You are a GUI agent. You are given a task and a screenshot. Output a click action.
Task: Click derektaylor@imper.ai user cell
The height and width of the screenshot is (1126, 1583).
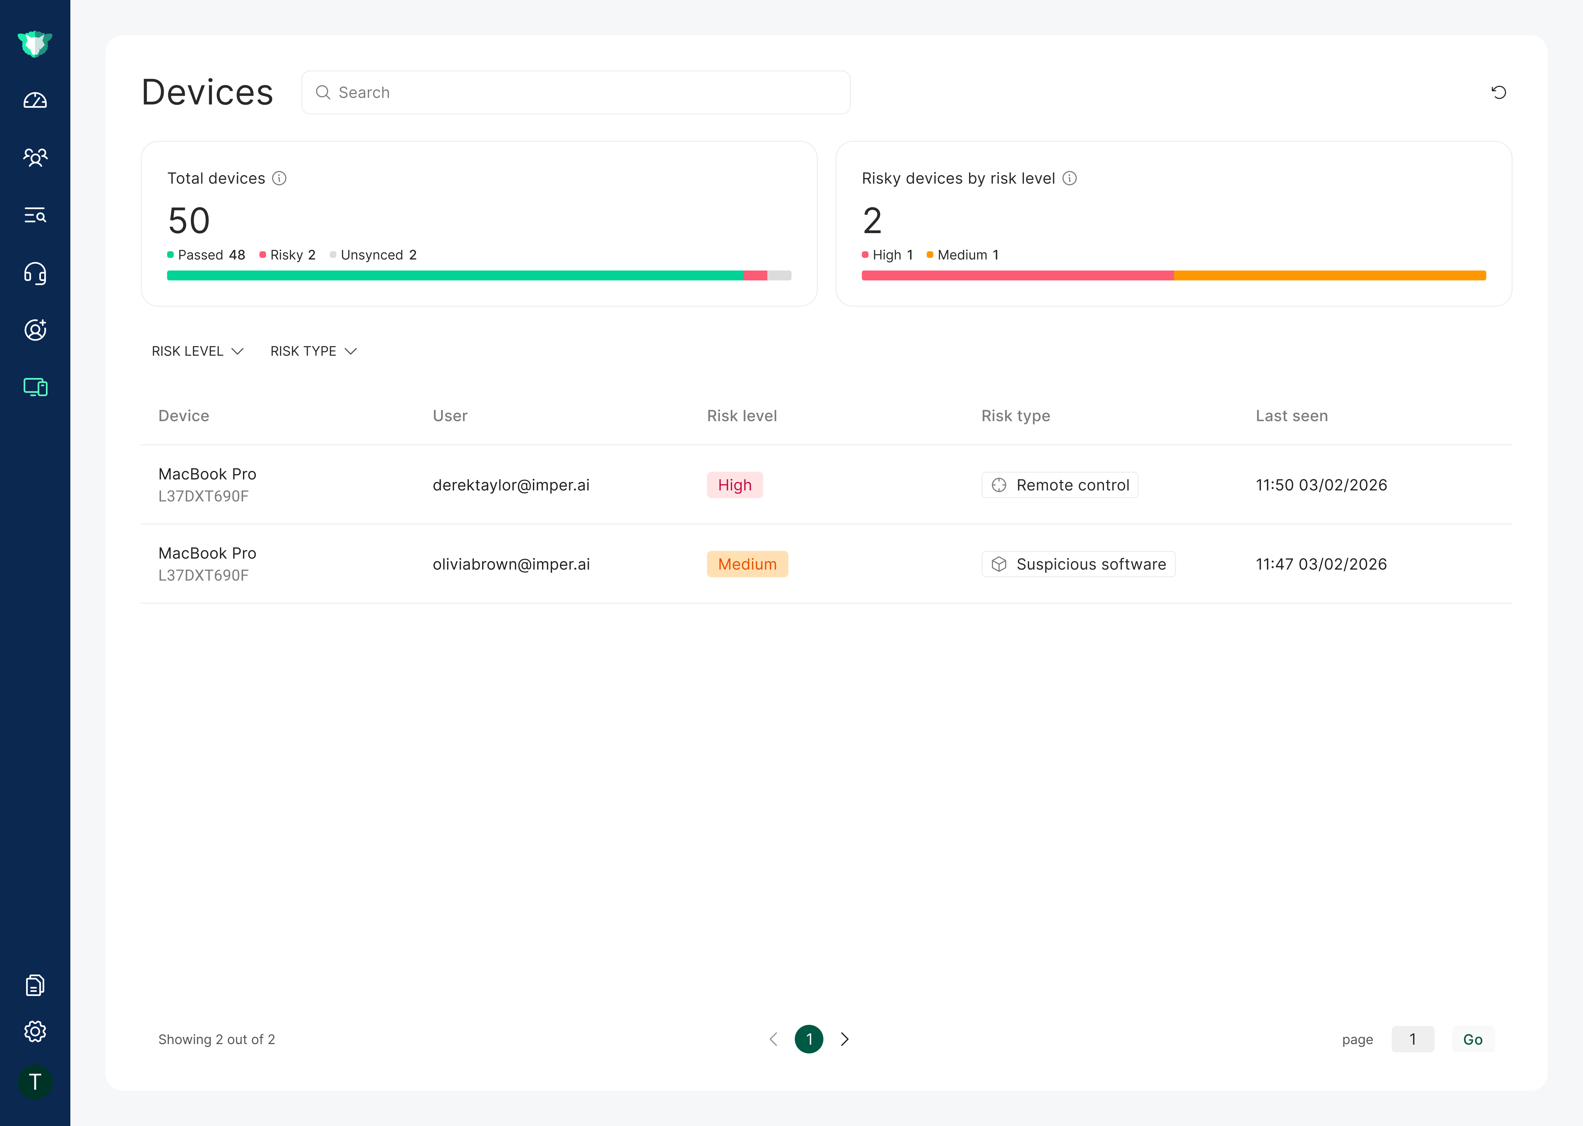pos(511,485)
